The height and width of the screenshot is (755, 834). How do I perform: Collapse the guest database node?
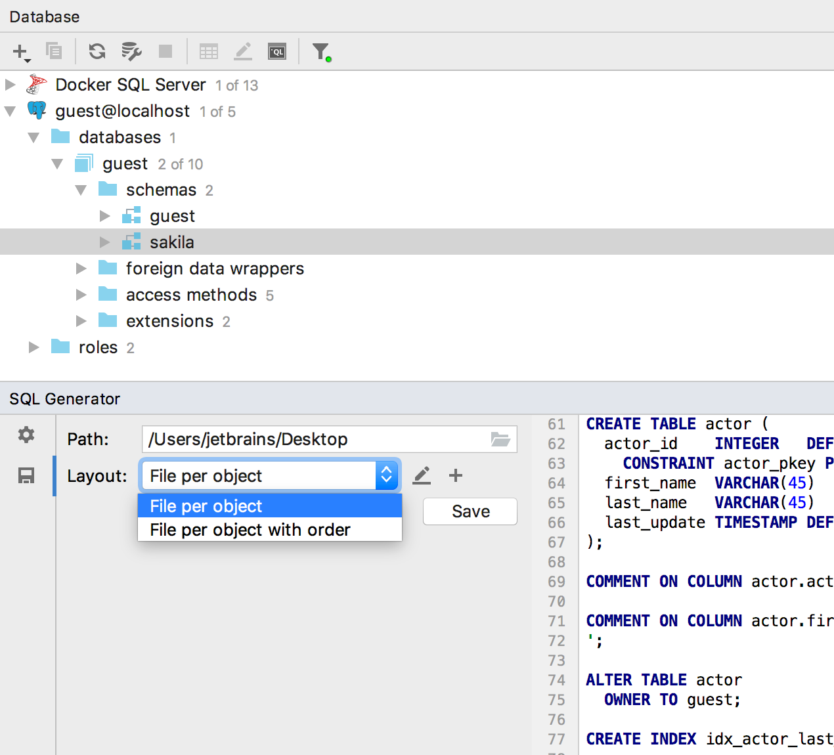57,163
